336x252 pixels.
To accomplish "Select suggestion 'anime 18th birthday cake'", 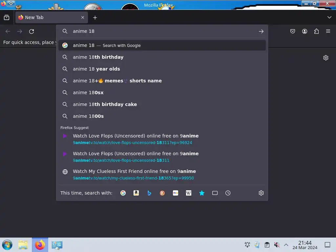I will click(162, 104).
